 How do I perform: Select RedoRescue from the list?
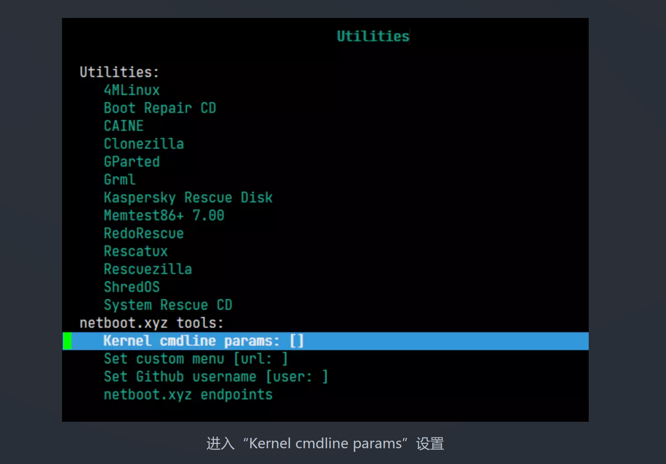(144, 233)
